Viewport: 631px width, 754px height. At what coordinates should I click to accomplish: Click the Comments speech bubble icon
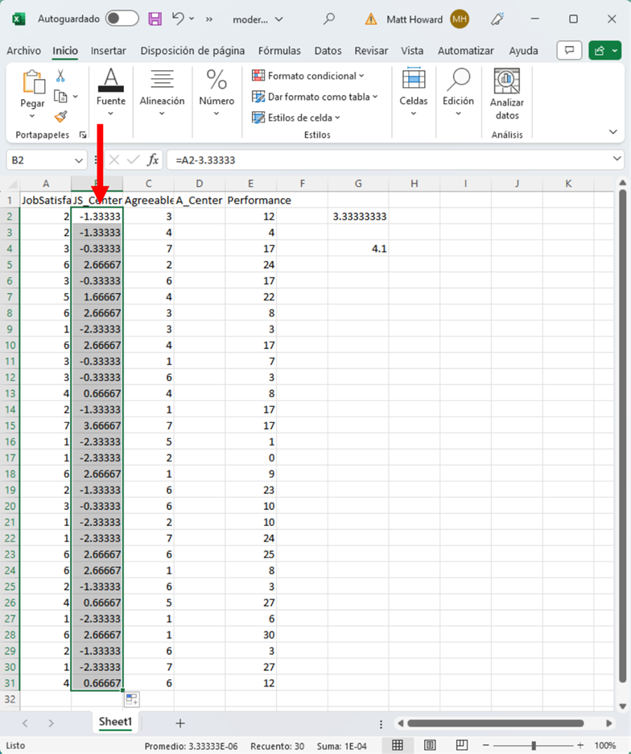570,51
